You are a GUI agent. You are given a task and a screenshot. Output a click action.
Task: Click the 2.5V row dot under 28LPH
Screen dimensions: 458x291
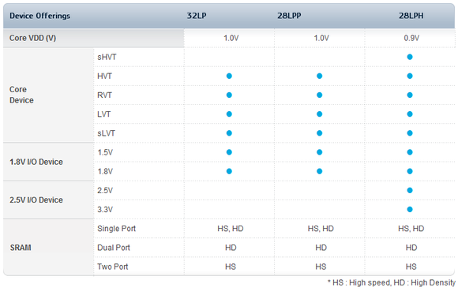tap(410, 190)
